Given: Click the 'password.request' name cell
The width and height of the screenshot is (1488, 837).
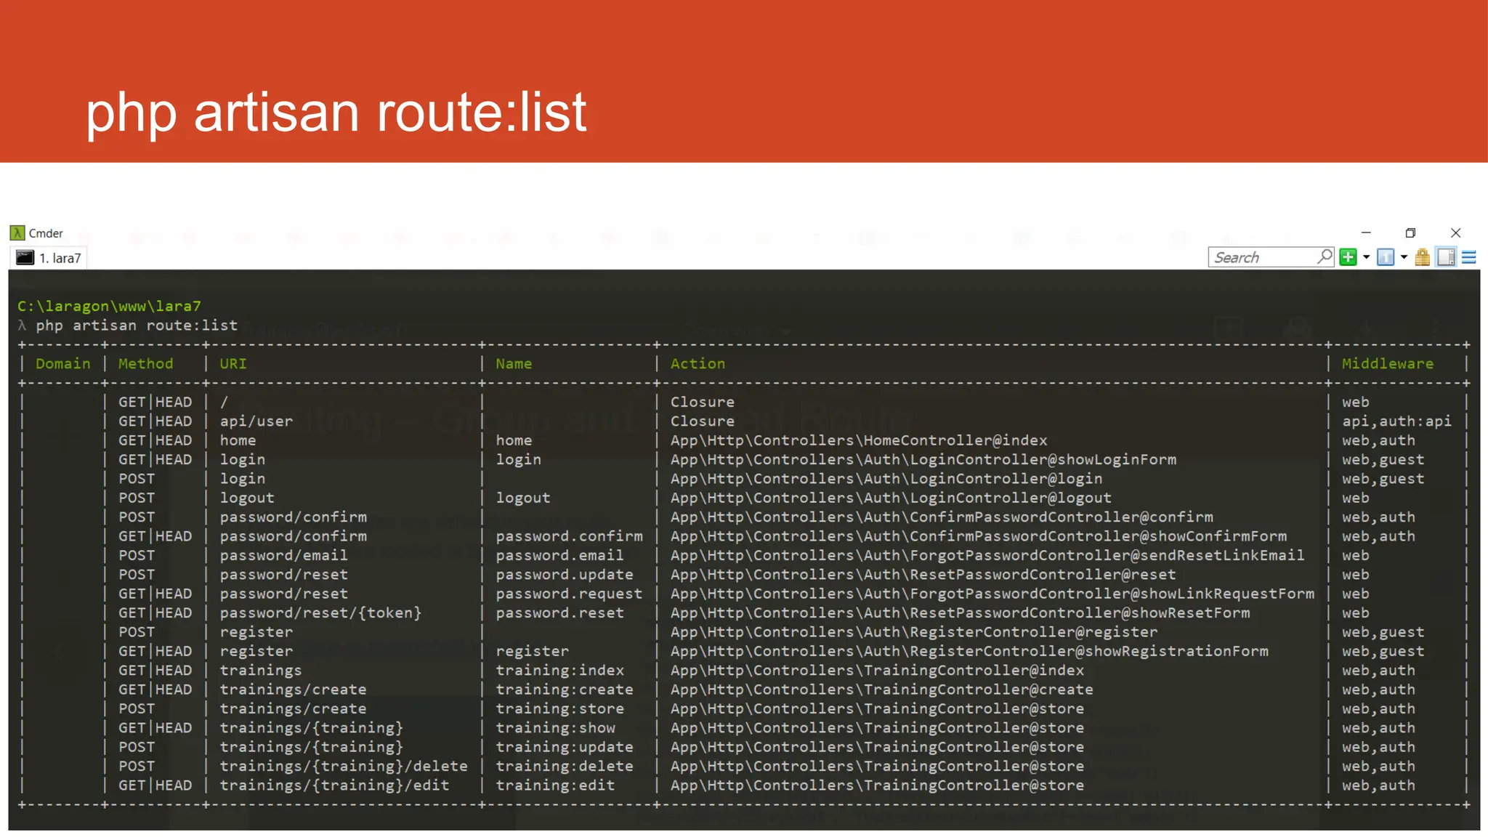Looking at the screenshot, I should pyautogui.click(x=569, y=594).
